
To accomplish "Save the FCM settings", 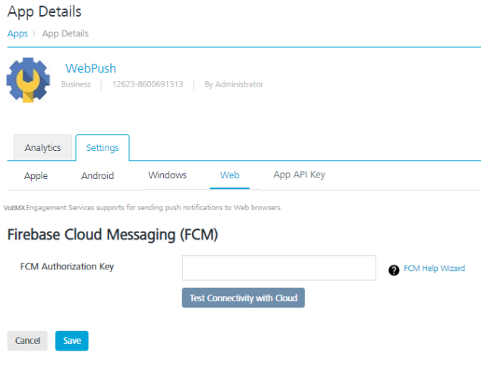I will click(72, 341).
